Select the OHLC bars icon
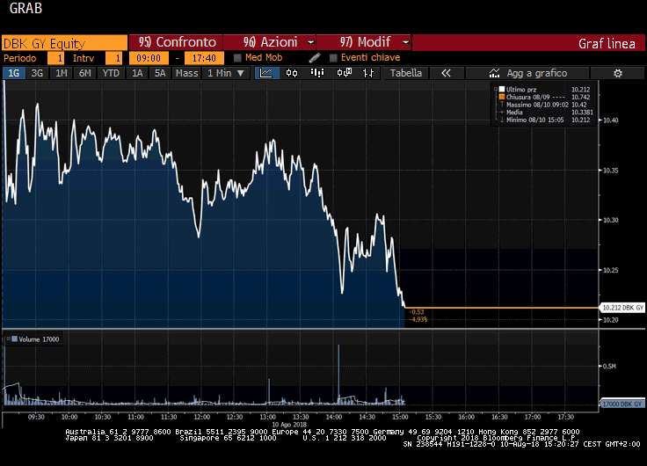Viewport: 647px width, 466px height. coord(368,73)
